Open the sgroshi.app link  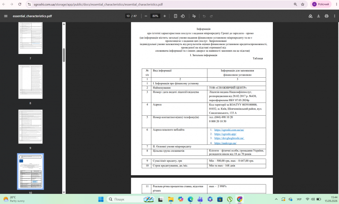tap(225, 134)
